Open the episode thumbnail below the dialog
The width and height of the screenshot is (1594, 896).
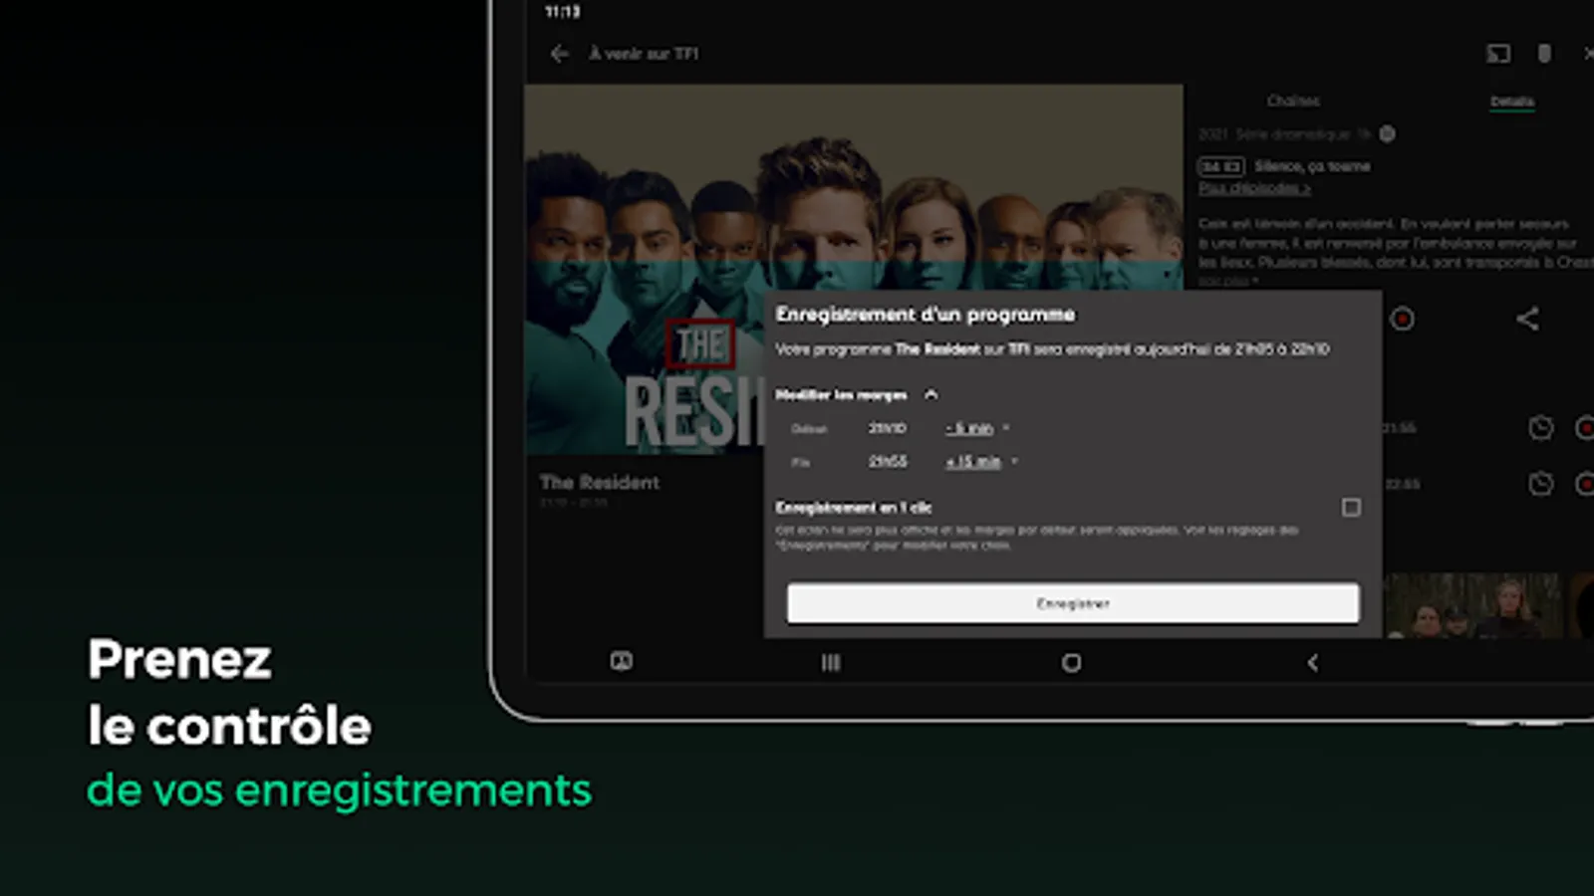click(x=1473, y=605)
